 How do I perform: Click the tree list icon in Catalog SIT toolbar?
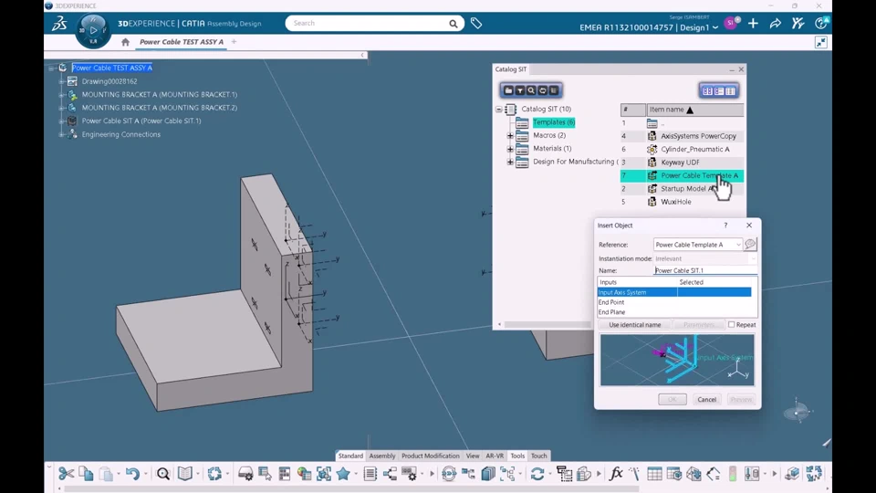pyautogui.click(x=554, y=90)
